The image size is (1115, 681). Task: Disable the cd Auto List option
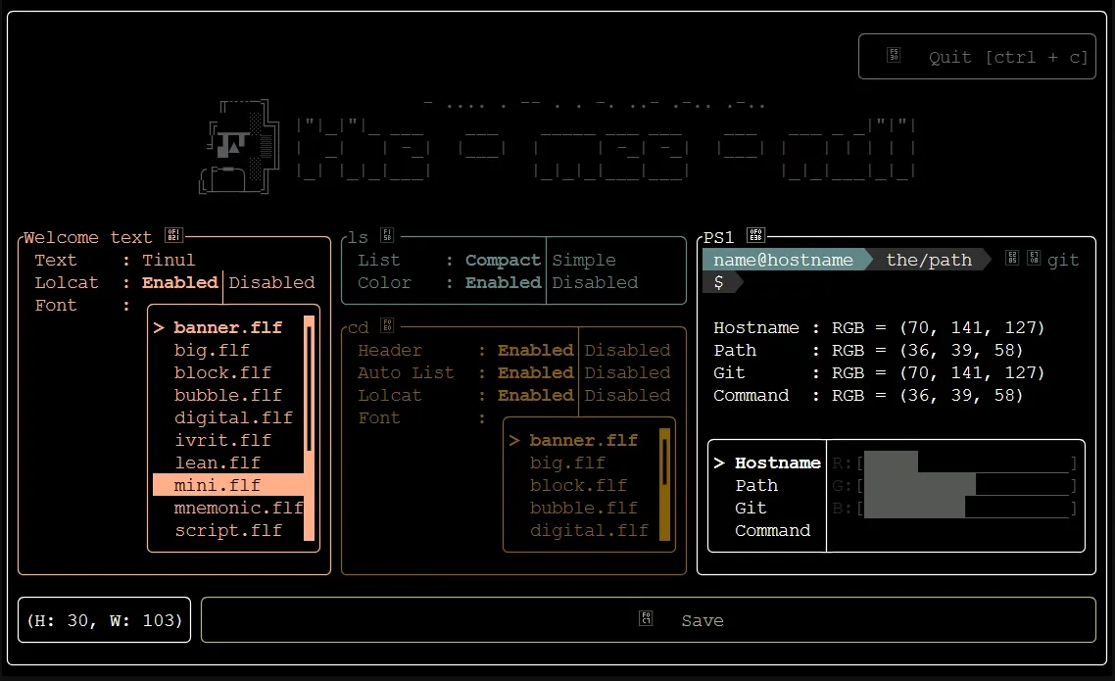(627, 373)
